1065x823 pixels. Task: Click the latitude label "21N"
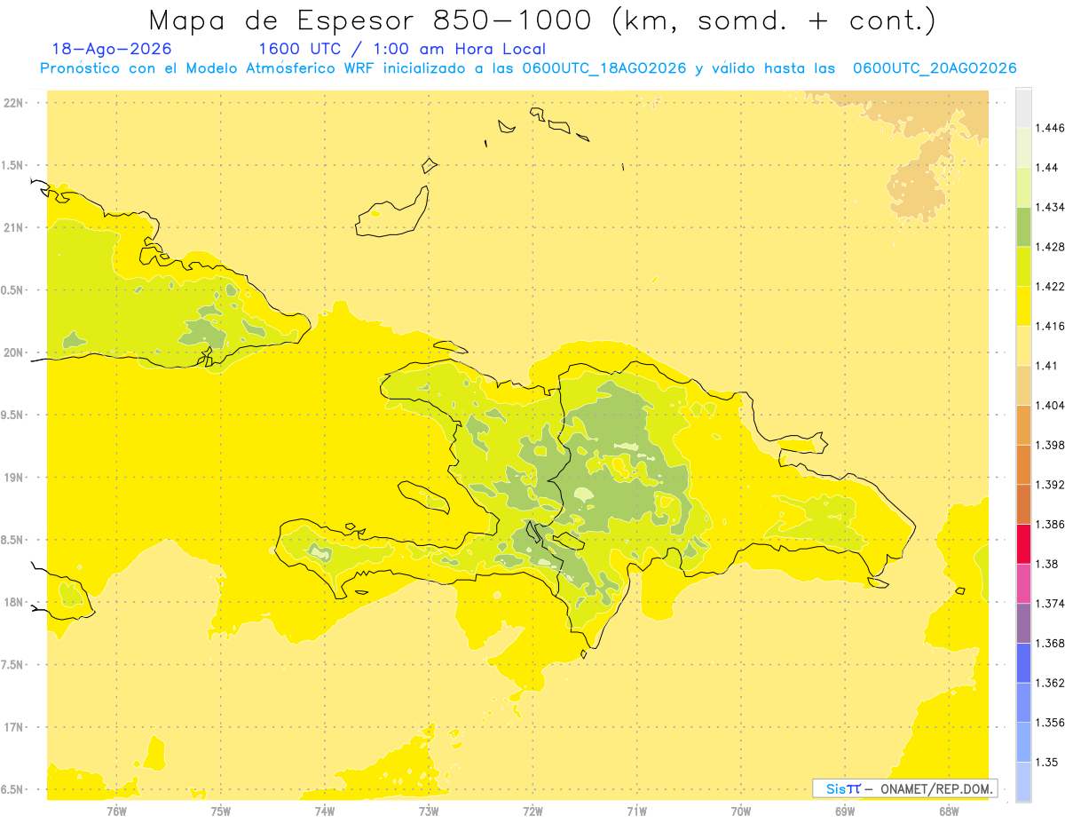tap(14, 228)
